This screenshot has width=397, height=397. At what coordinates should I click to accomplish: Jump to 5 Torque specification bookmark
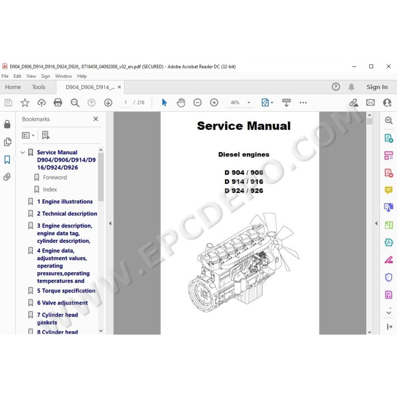coord(66,290)
